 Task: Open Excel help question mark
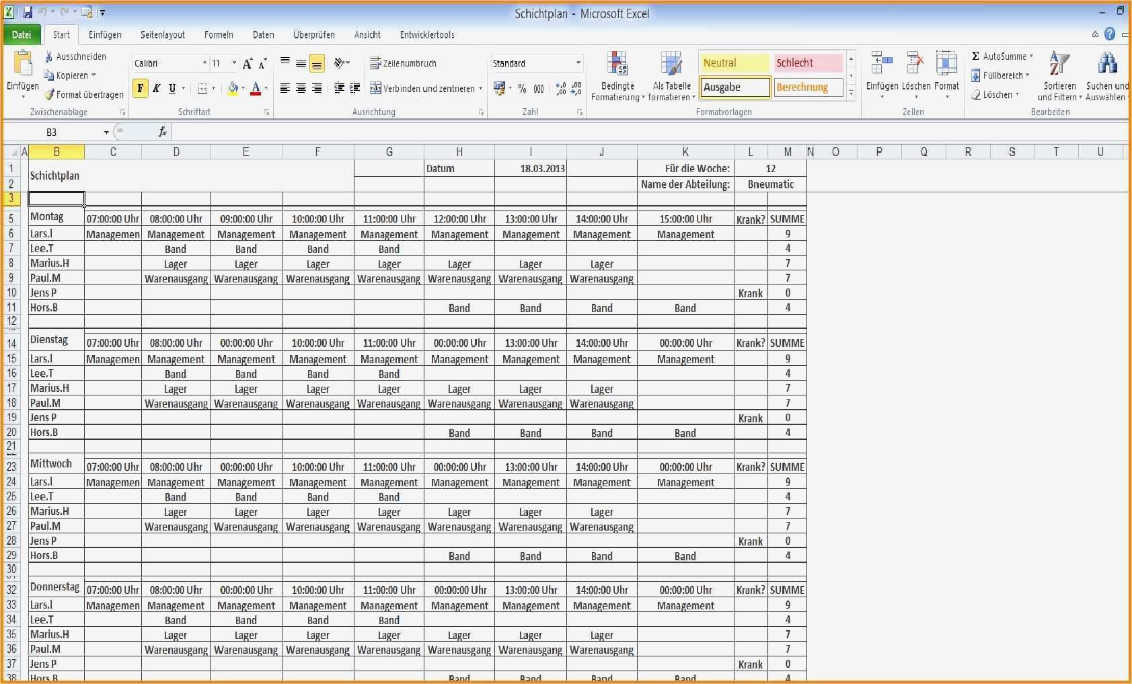1110,34
